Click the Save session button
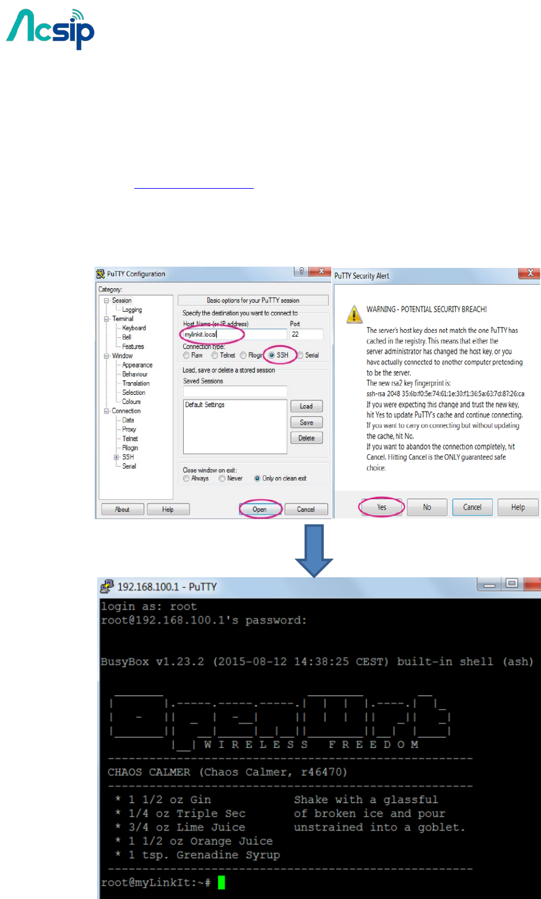 306,423
